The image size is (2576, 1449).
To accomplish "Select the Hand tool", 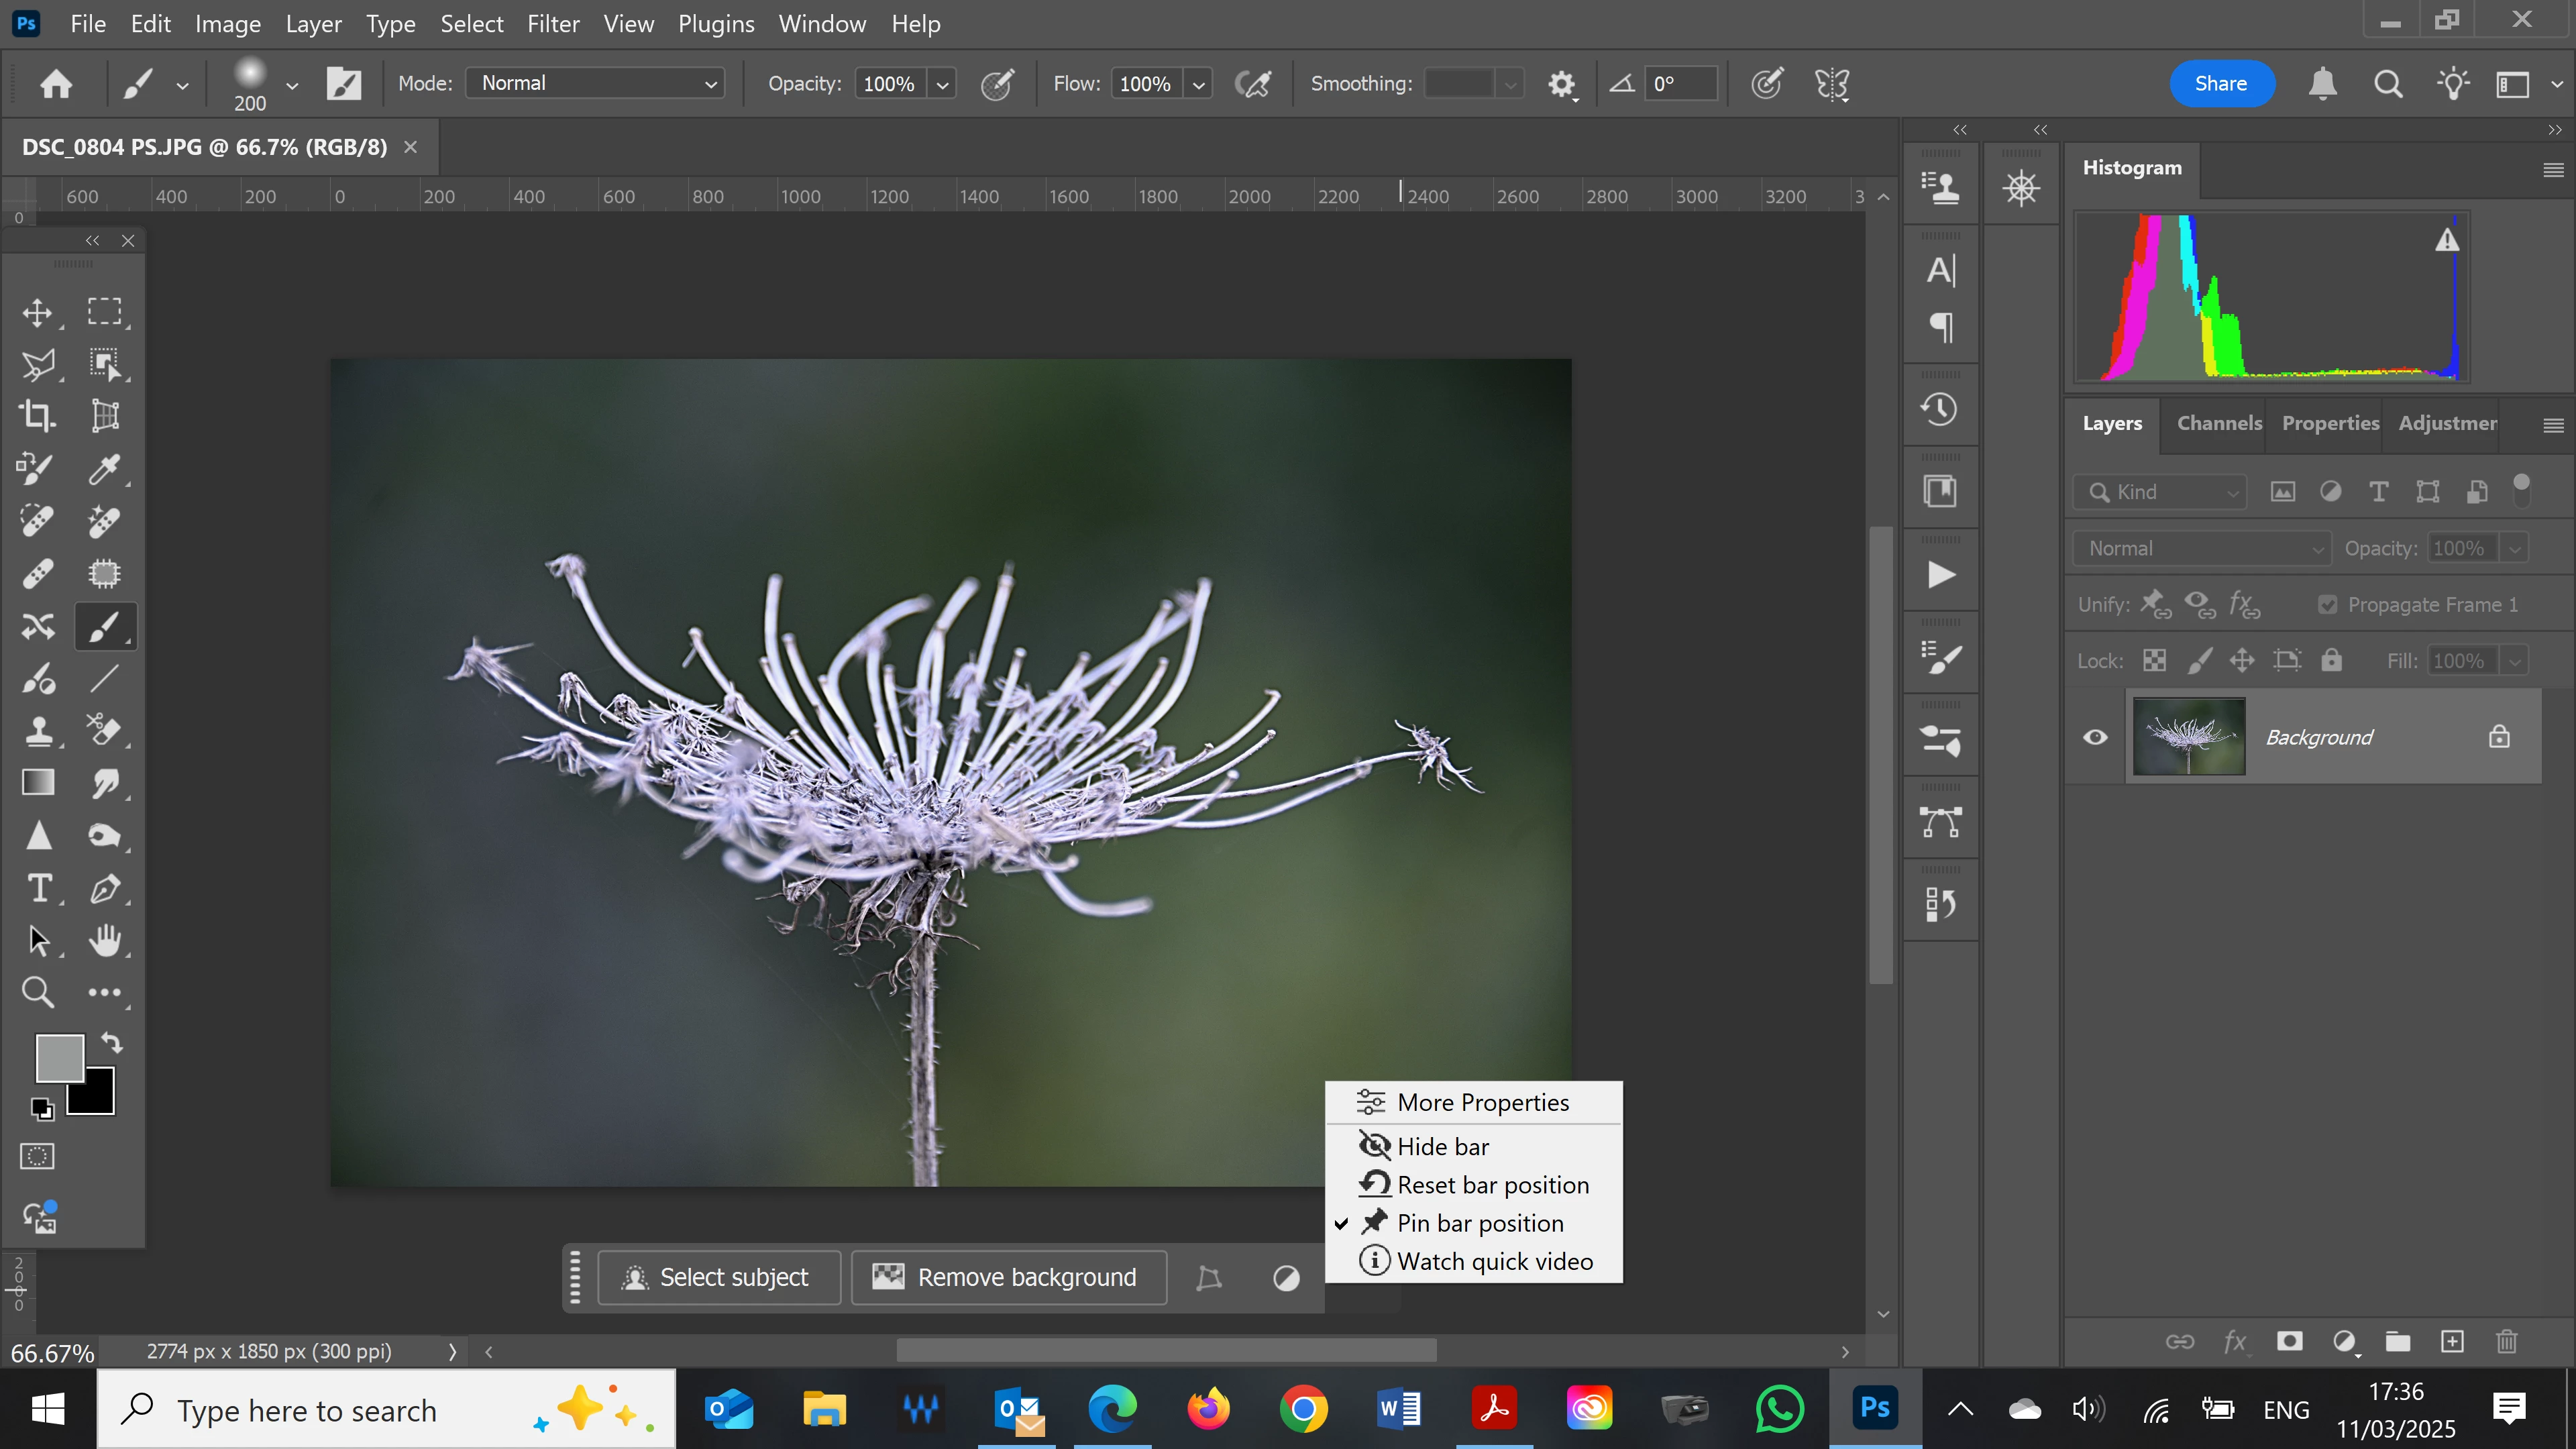I will tap(104, 940).
